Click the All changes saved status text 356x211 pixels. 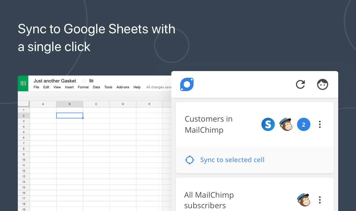pos(159,87)
